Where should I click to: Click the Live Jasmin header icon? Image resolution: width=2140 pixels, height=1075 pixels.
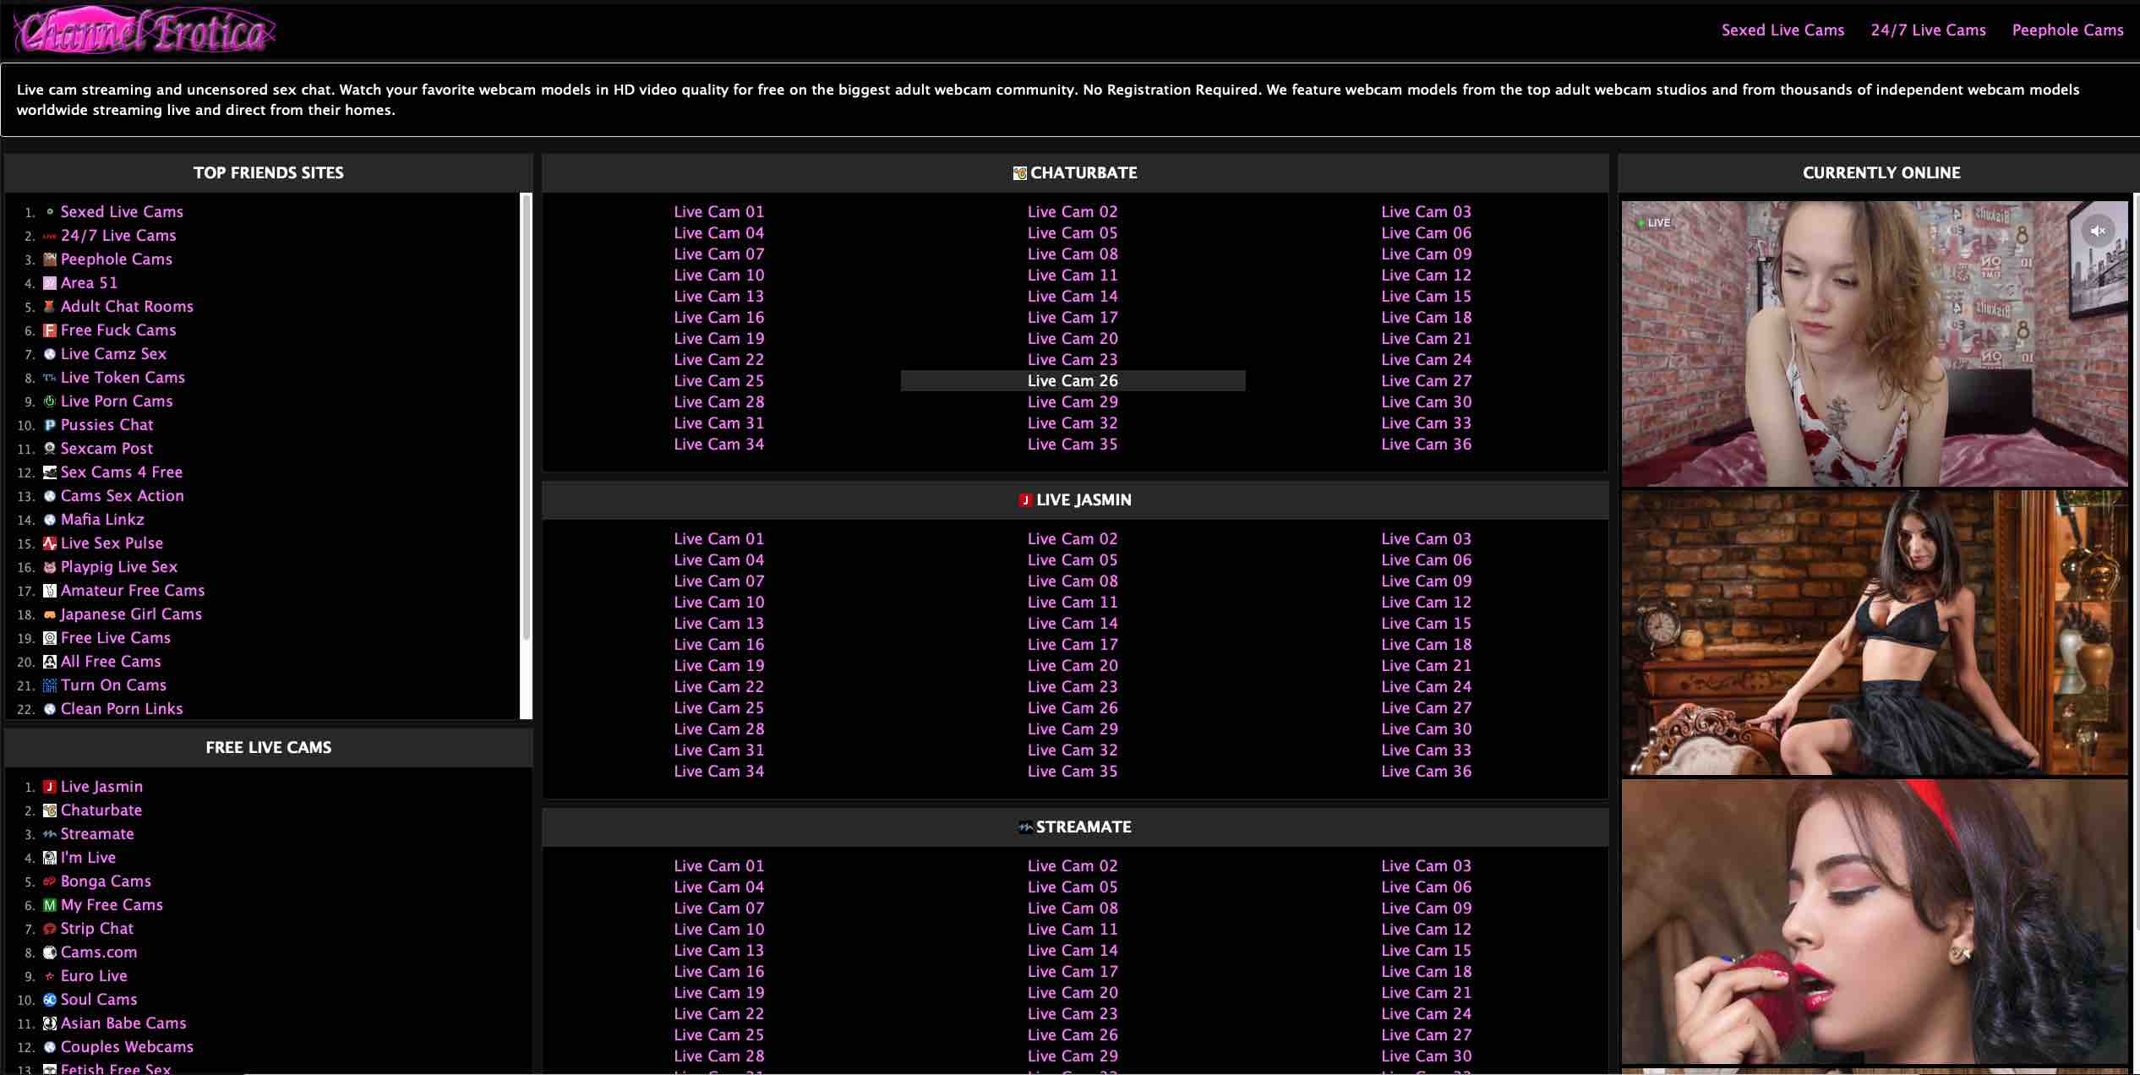click(1025, 500)
